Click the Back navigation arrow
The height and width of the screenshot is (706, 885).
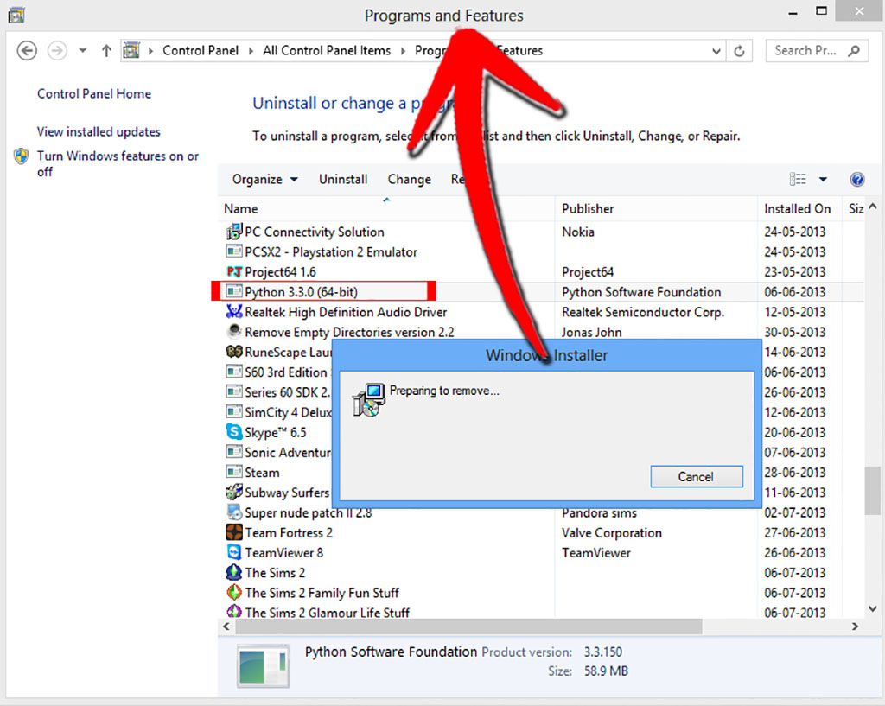pyautogui.click(x=27, y=51)
